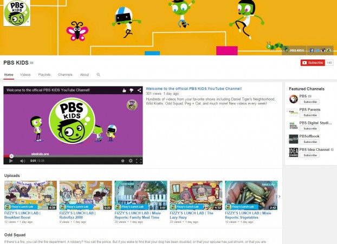Open the Uploads section heading
Image resolution: width=337 pixels, height=244 pixels.
click(x=12, y=175)
